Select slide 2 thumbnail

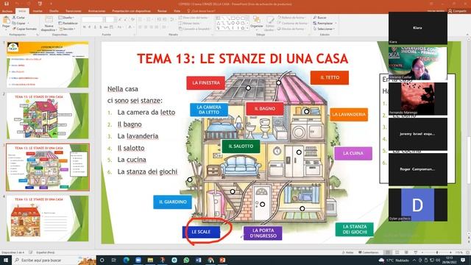tap(47, 116)
